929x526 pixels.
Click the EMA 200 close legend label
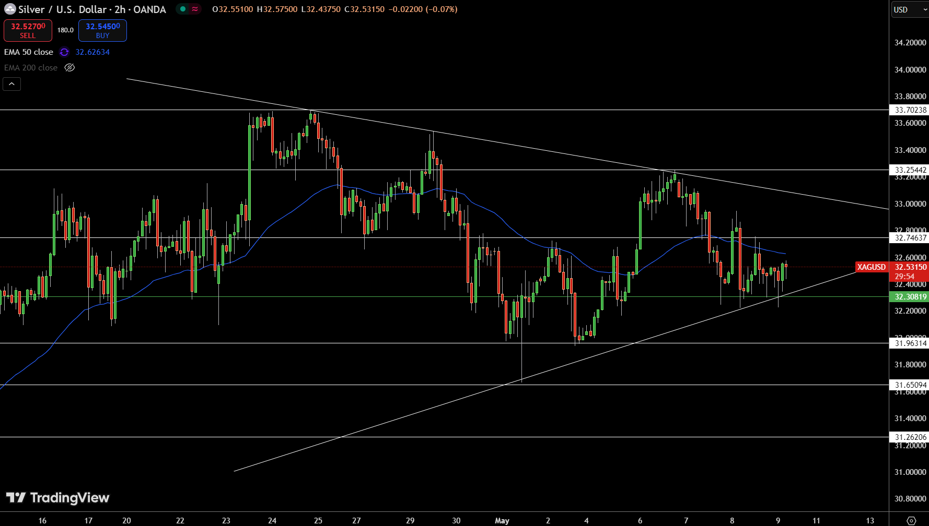coord(31,68)
